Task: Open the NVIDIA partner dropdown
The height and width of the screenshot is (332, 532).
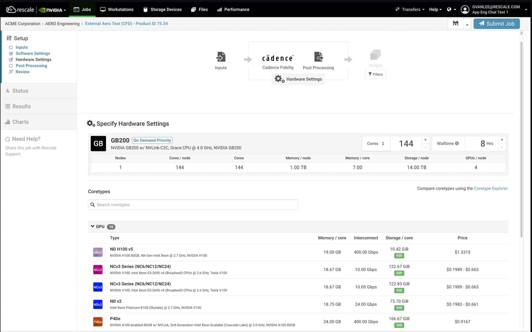Action: 52,10
